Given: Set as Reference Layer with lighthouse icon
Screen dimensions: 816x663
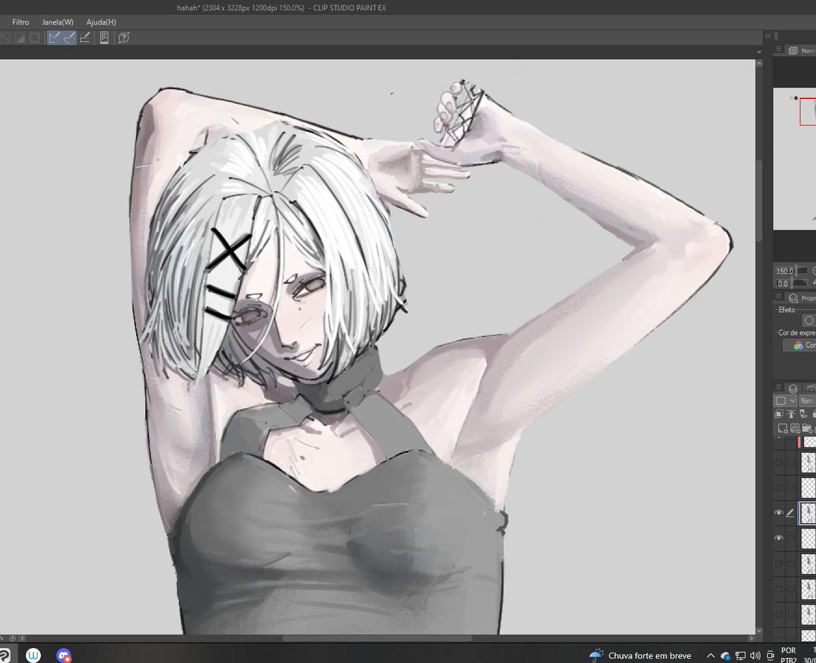Looking at the screenshot, I should pyautogui.click(x=792, y=413).
